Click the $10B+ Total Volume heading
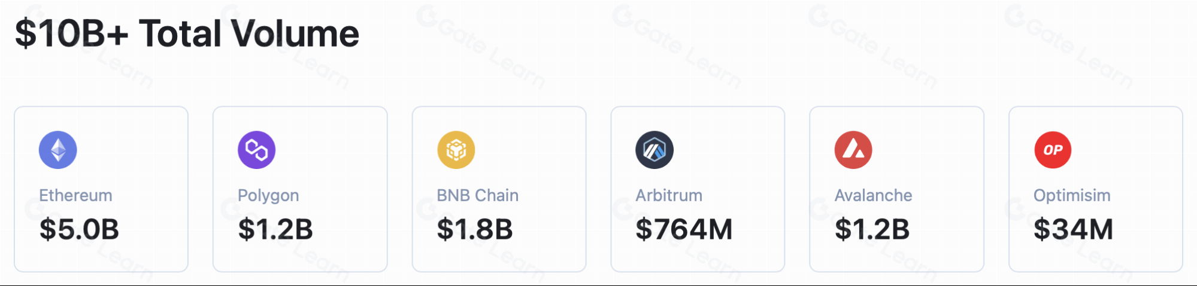 pyautogui.click(x=187, y=33)
